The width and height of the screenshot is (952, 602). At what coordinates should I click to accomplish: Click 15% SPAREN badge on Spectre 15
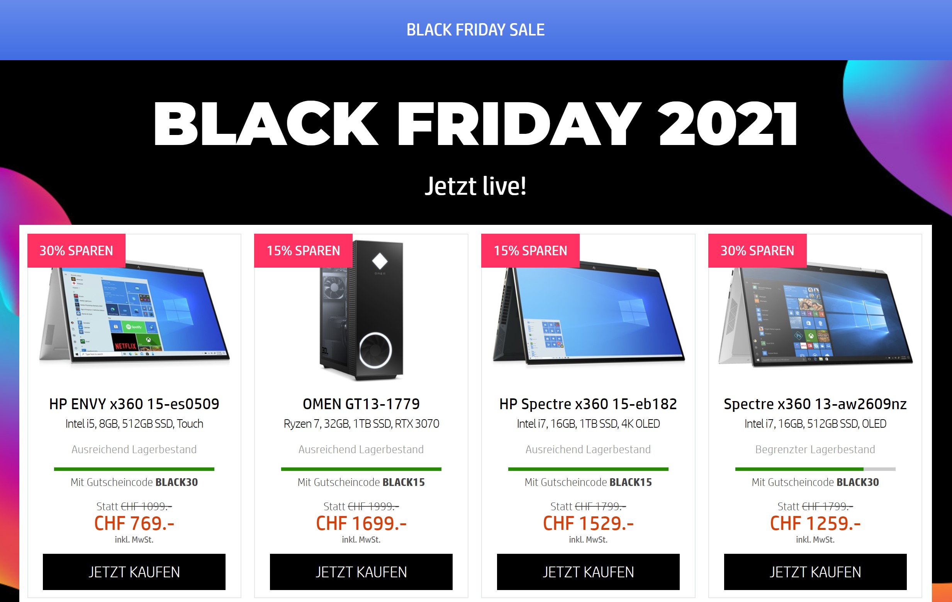pyautogui.click(x=530, y=251)
